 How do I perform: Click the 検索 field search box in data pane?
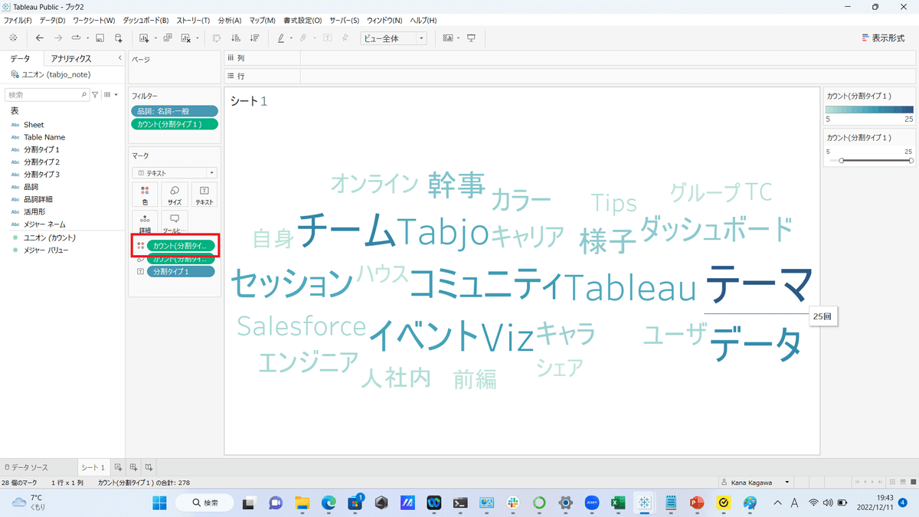pyautogui.click(x=47, y=95)
